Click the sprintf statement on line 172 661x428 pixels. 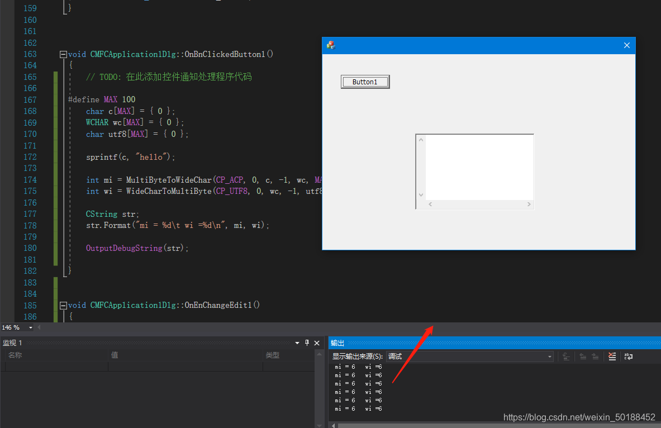pyautogui.click(x=130, y=157)
